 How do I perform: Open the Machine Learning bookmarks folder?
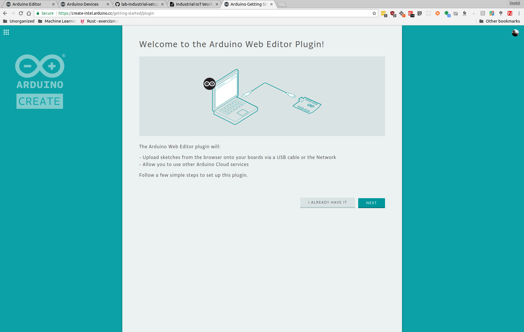(57, 21)
